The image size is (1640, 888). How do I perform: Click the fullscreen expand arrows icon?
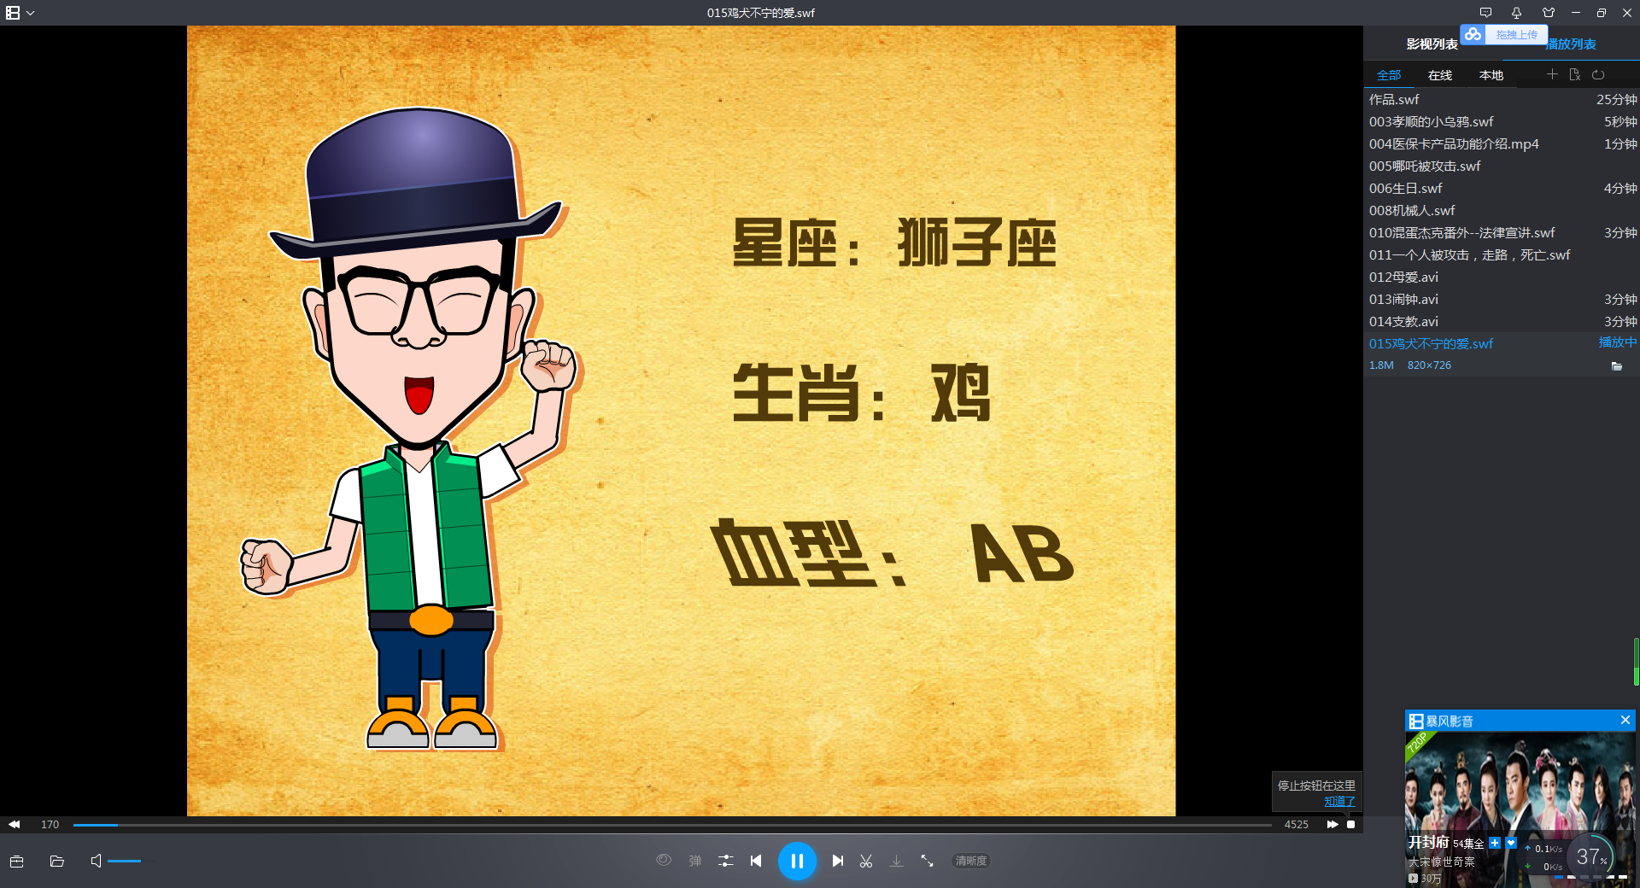coord(927,861)
